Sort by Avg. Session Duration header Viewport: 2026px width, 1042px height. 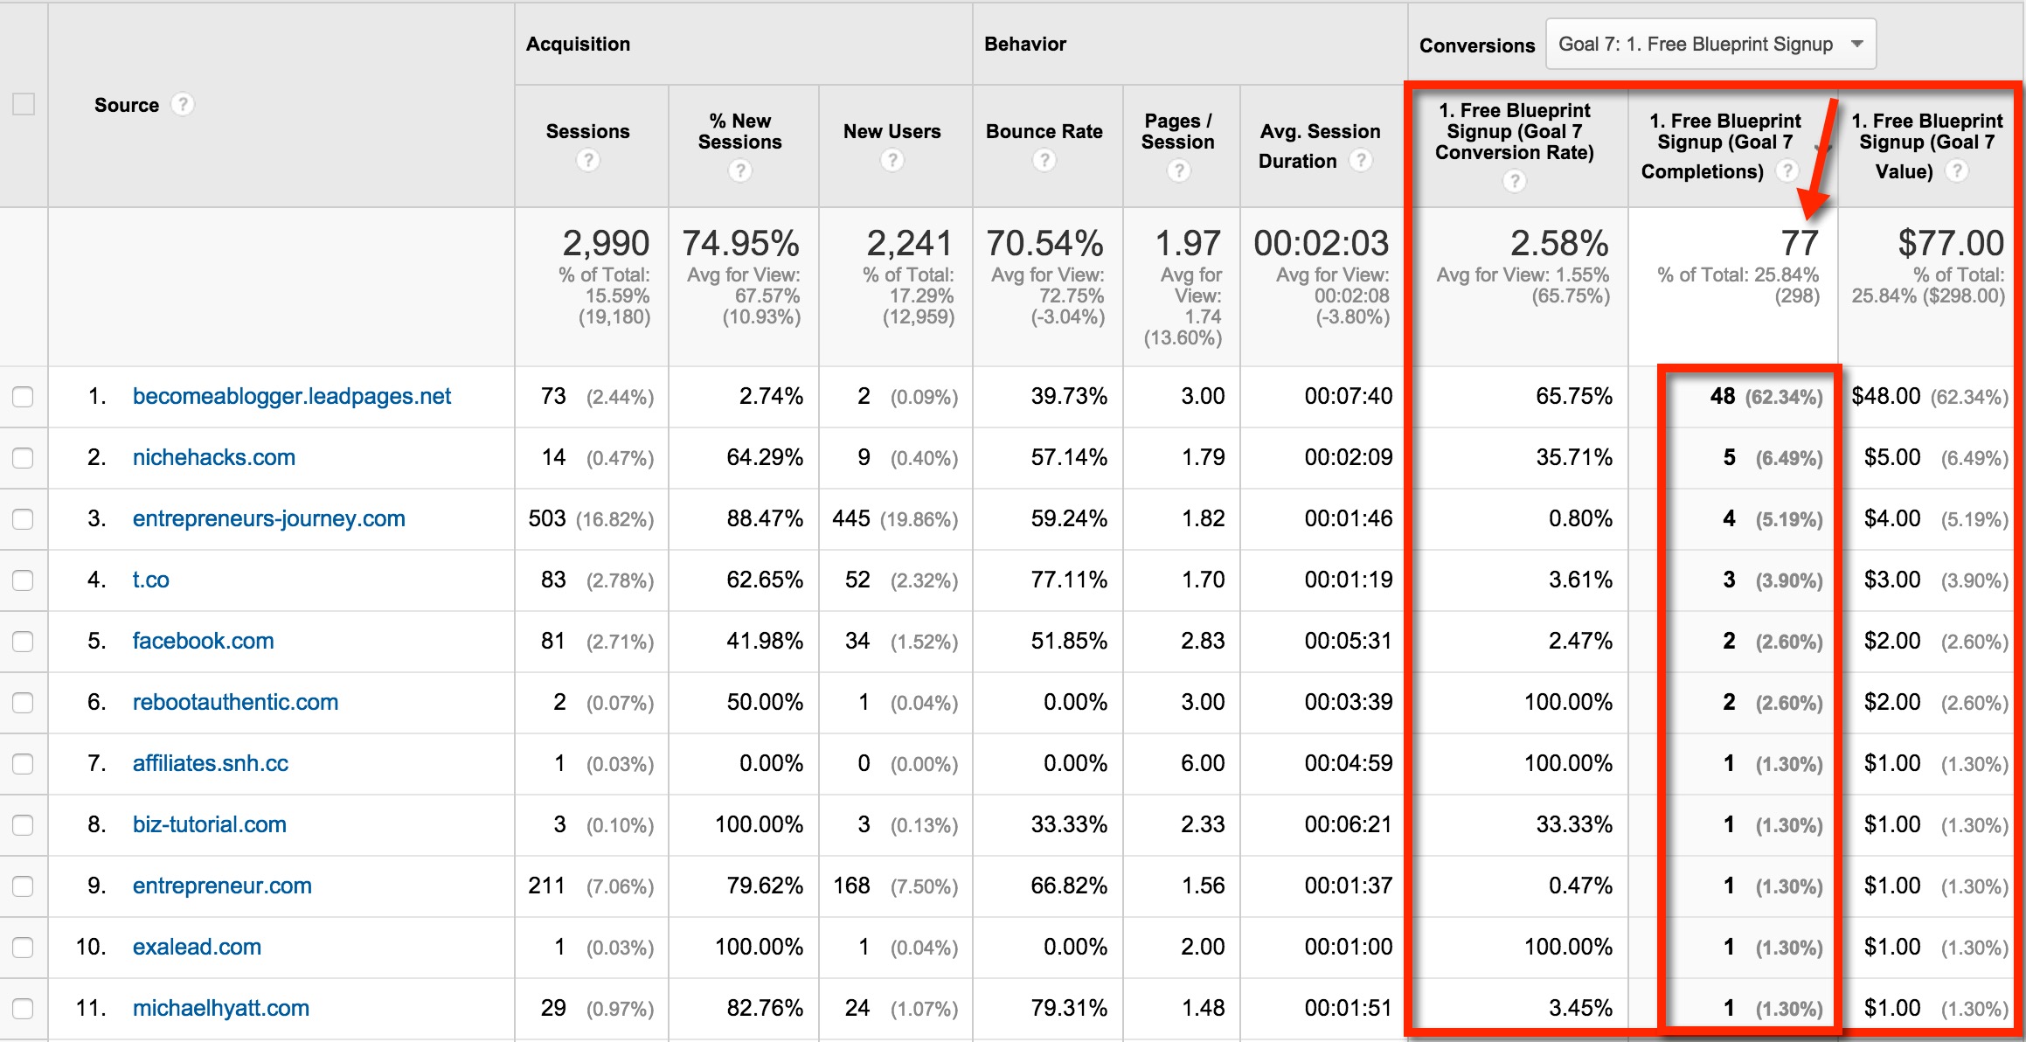(x=1320, y=145)
